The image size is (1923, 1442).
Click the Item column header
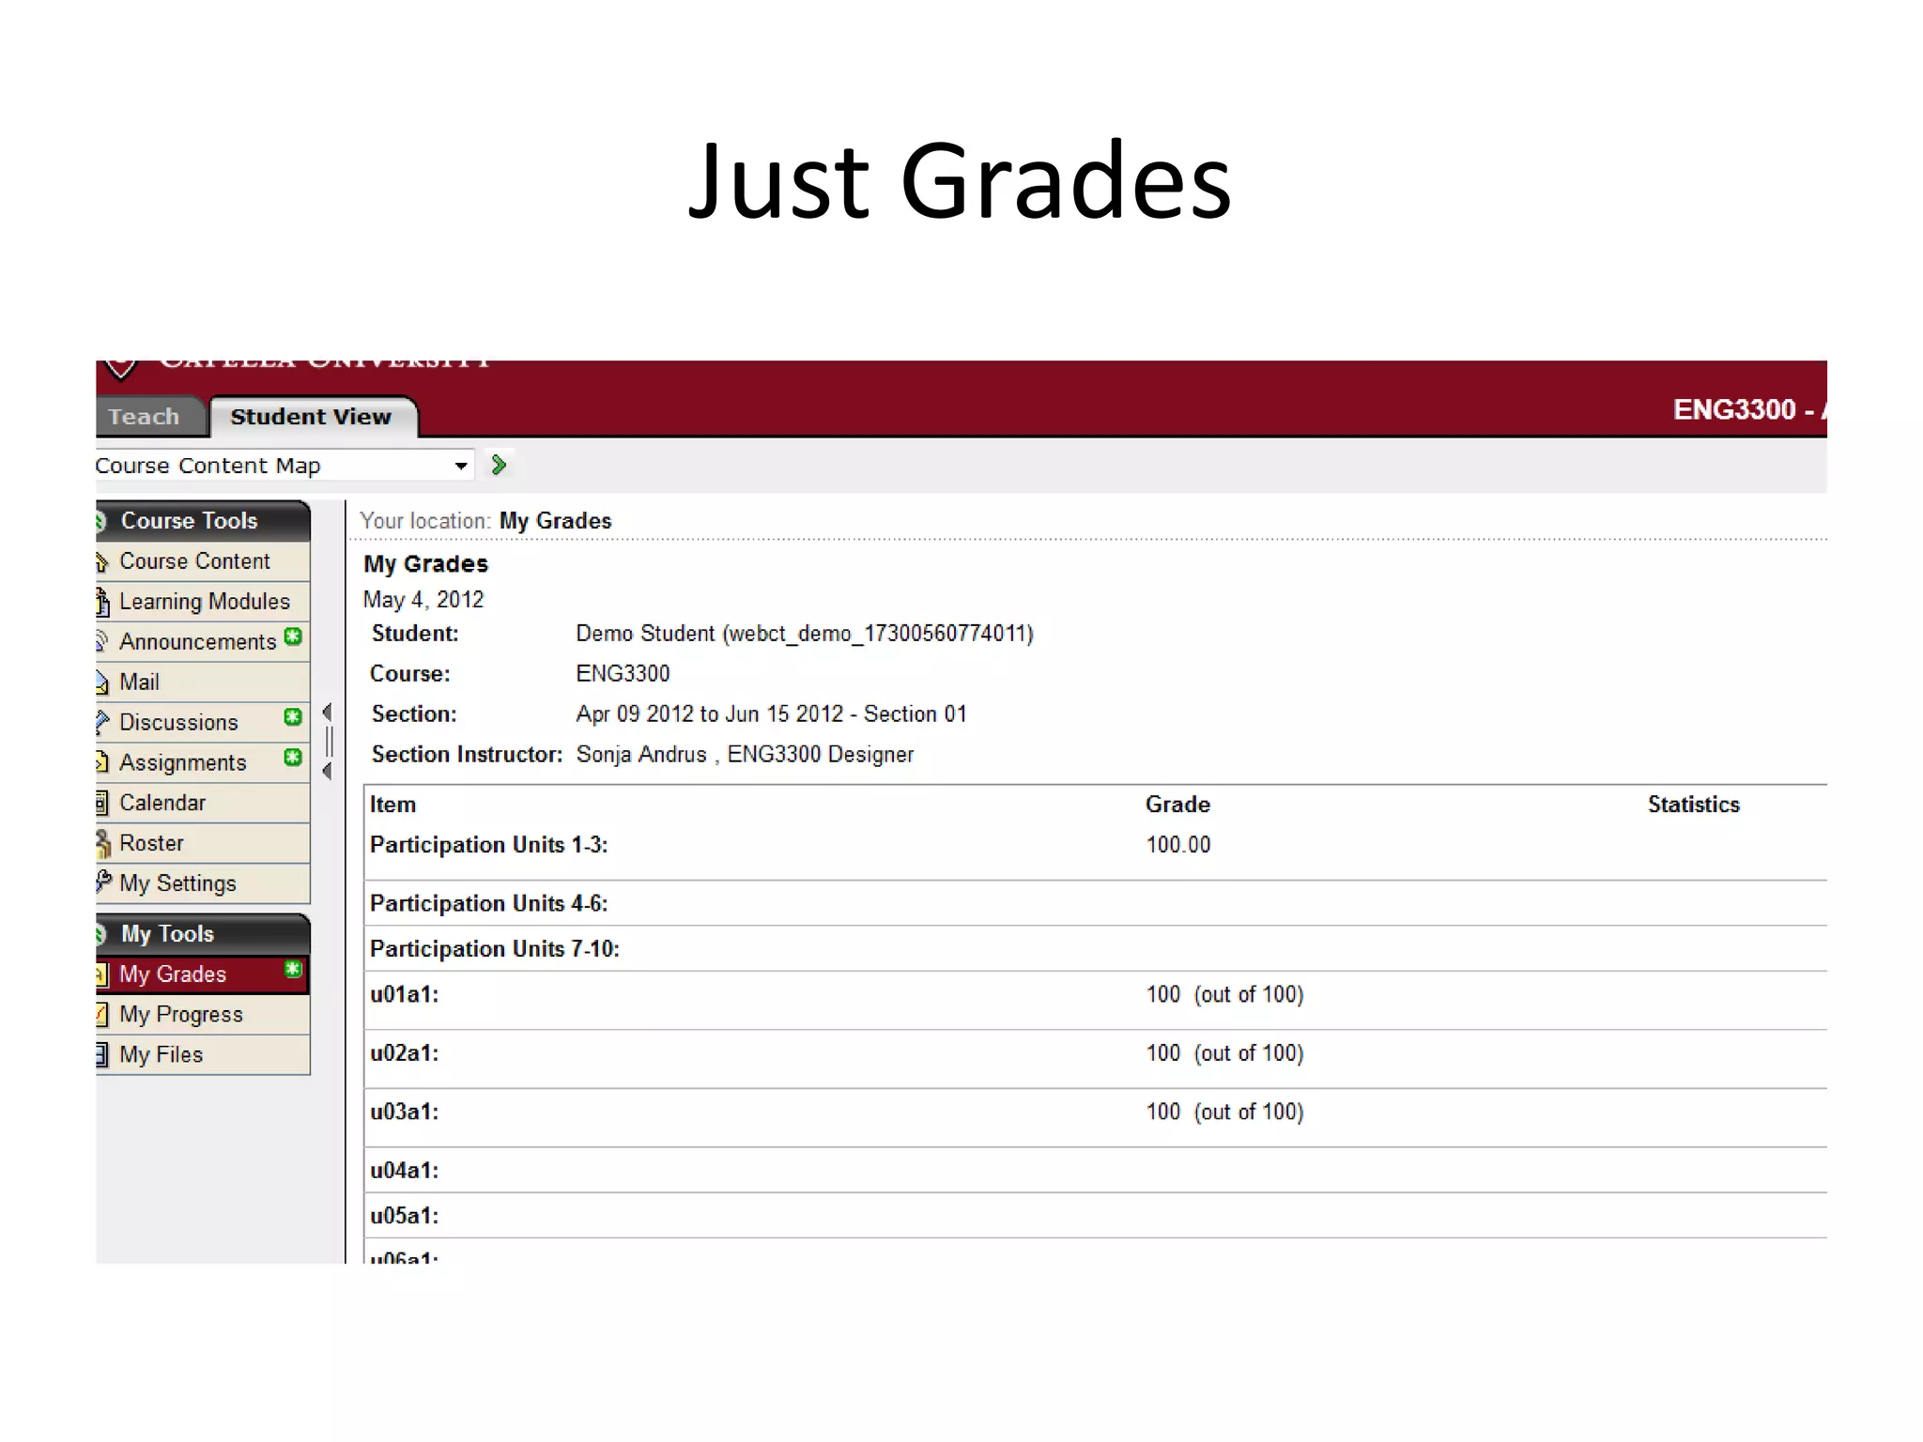pos(392,805)
